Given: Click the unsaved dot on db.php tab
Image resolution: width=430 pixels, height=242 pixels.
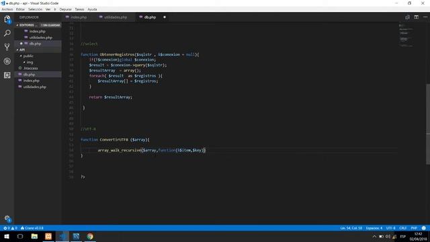Looking at the screenshot, I should (x=165, y=17).
